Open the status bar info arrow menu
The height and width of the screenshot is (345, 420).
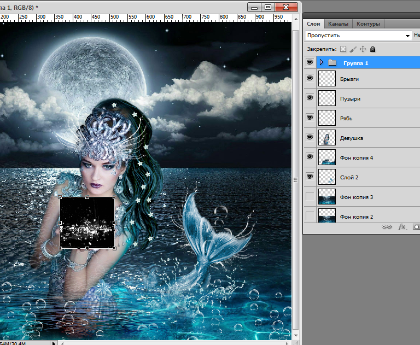pyautogui.click(x=53, y=343)
